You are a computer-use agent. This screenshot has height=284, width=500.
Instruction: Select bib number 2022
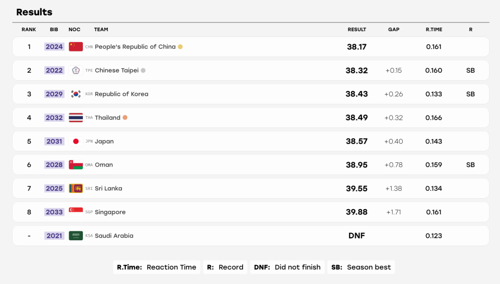pyautogui.click(x=54, y=70)
